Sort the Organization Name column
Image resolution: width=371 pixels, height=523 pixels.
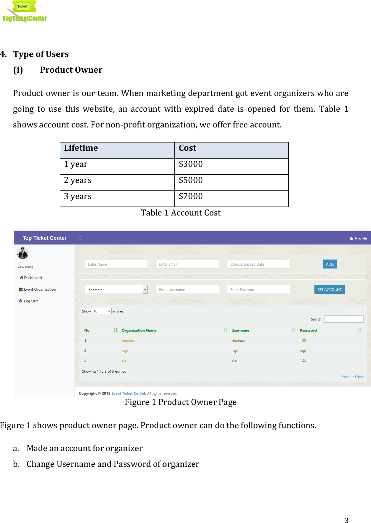226,330
